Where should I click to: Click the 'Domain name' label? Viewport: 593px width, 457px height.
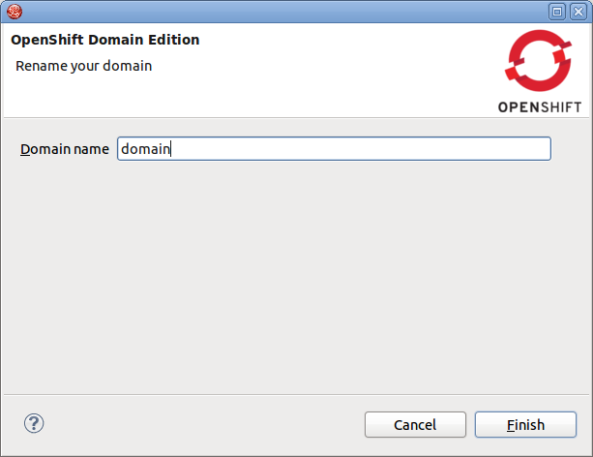pos(65,149)
